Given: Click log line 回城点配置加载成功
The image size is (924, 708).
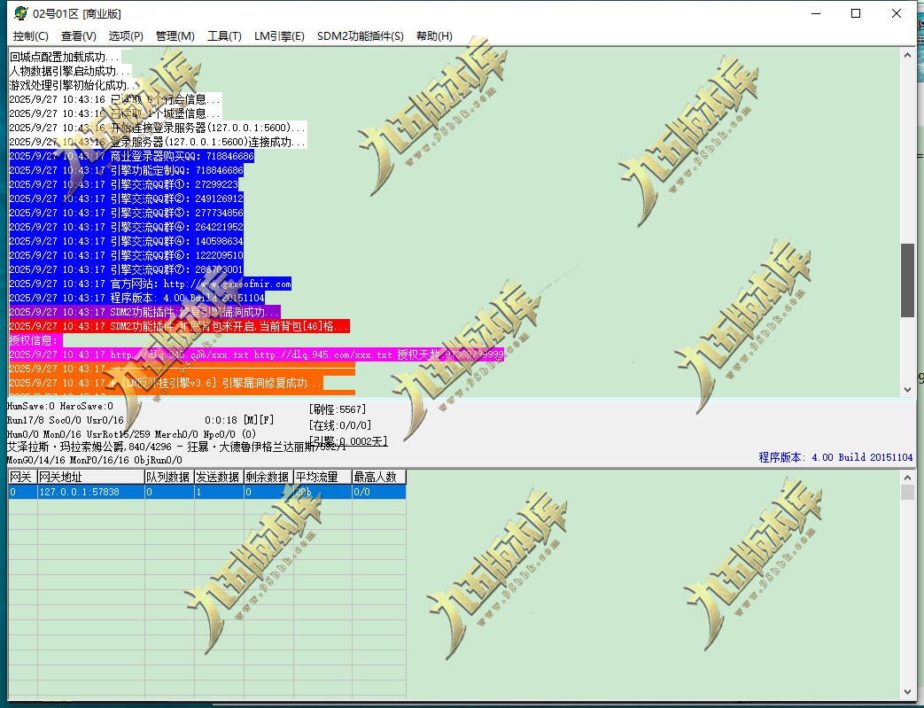Looking at the screenshot, I should tap(65, 58).
